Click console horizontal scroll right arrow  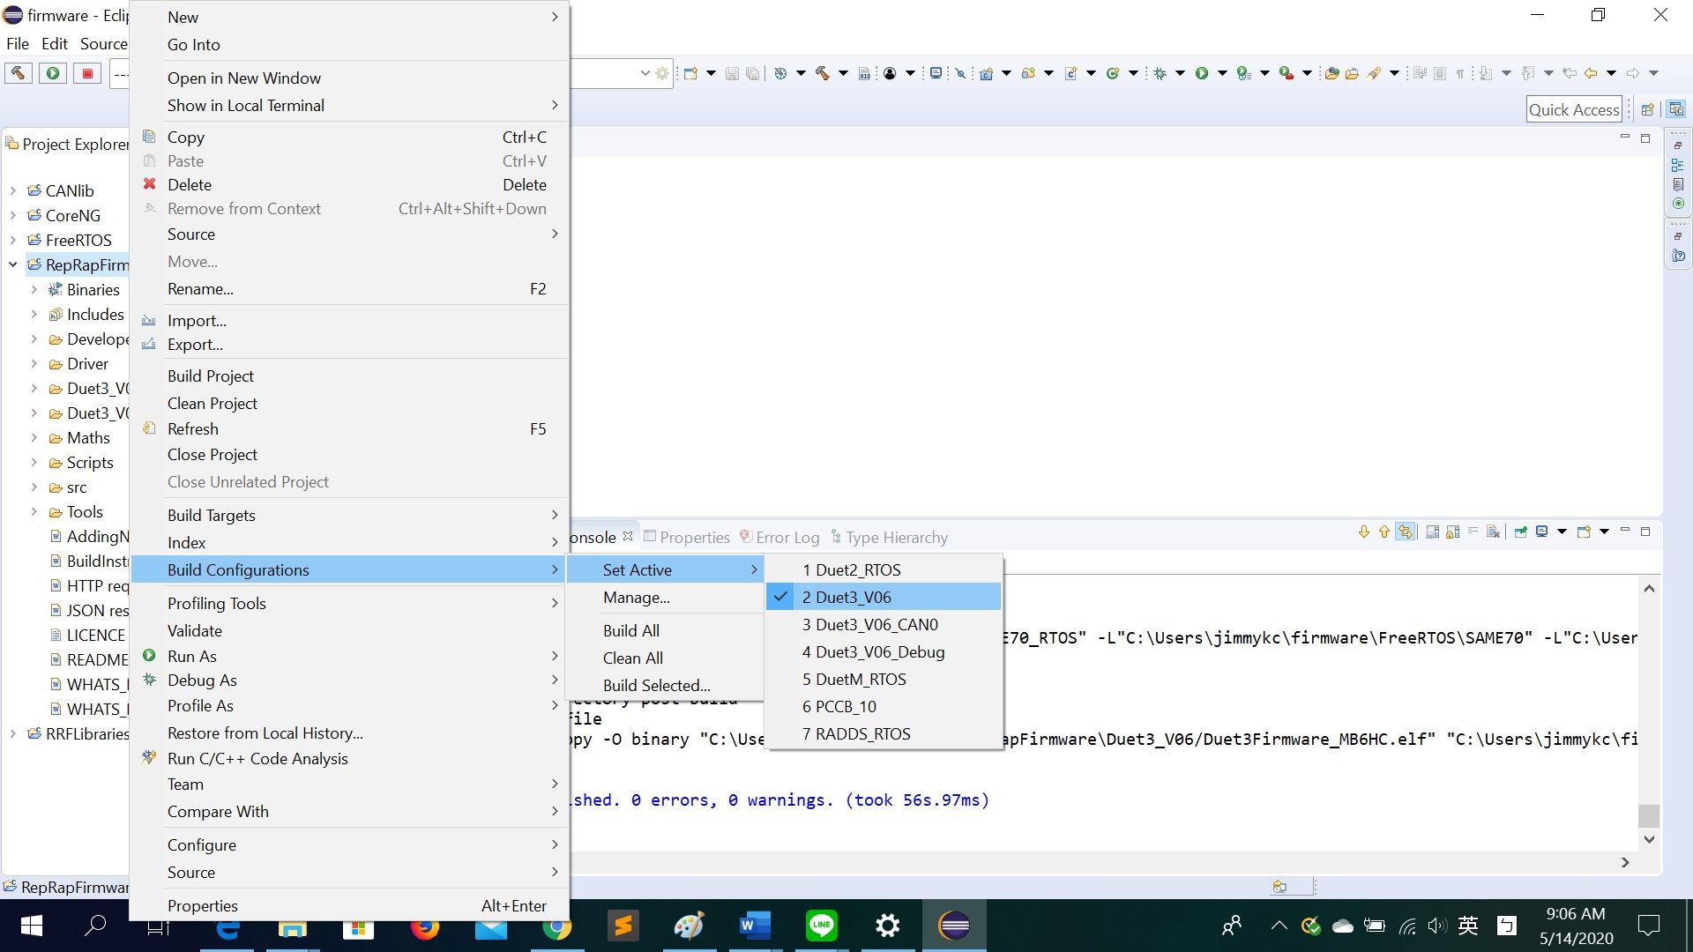1625,862
